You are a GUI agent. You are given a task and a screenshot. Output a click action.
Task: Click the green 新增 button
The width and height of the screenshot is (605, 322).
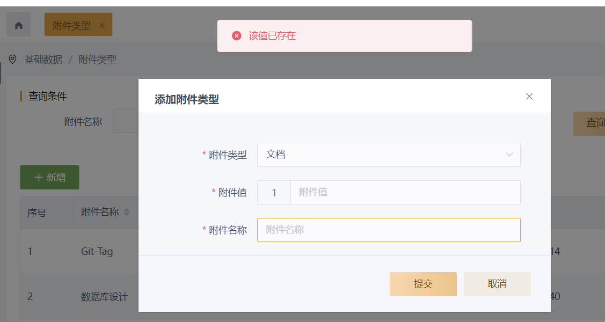click(x=49, y=178)
